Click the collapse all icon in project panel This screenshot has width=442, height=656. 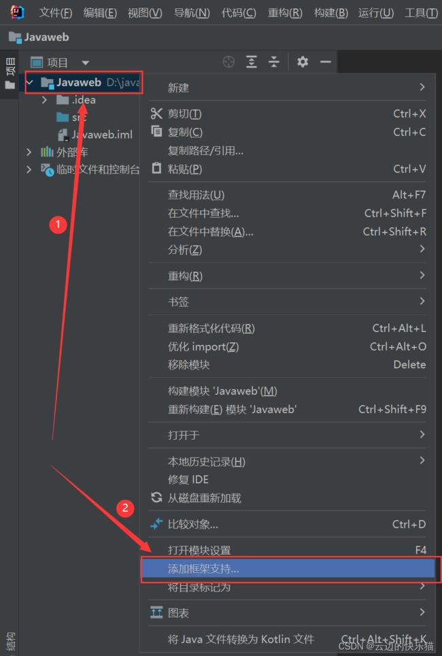coord(274,63)
